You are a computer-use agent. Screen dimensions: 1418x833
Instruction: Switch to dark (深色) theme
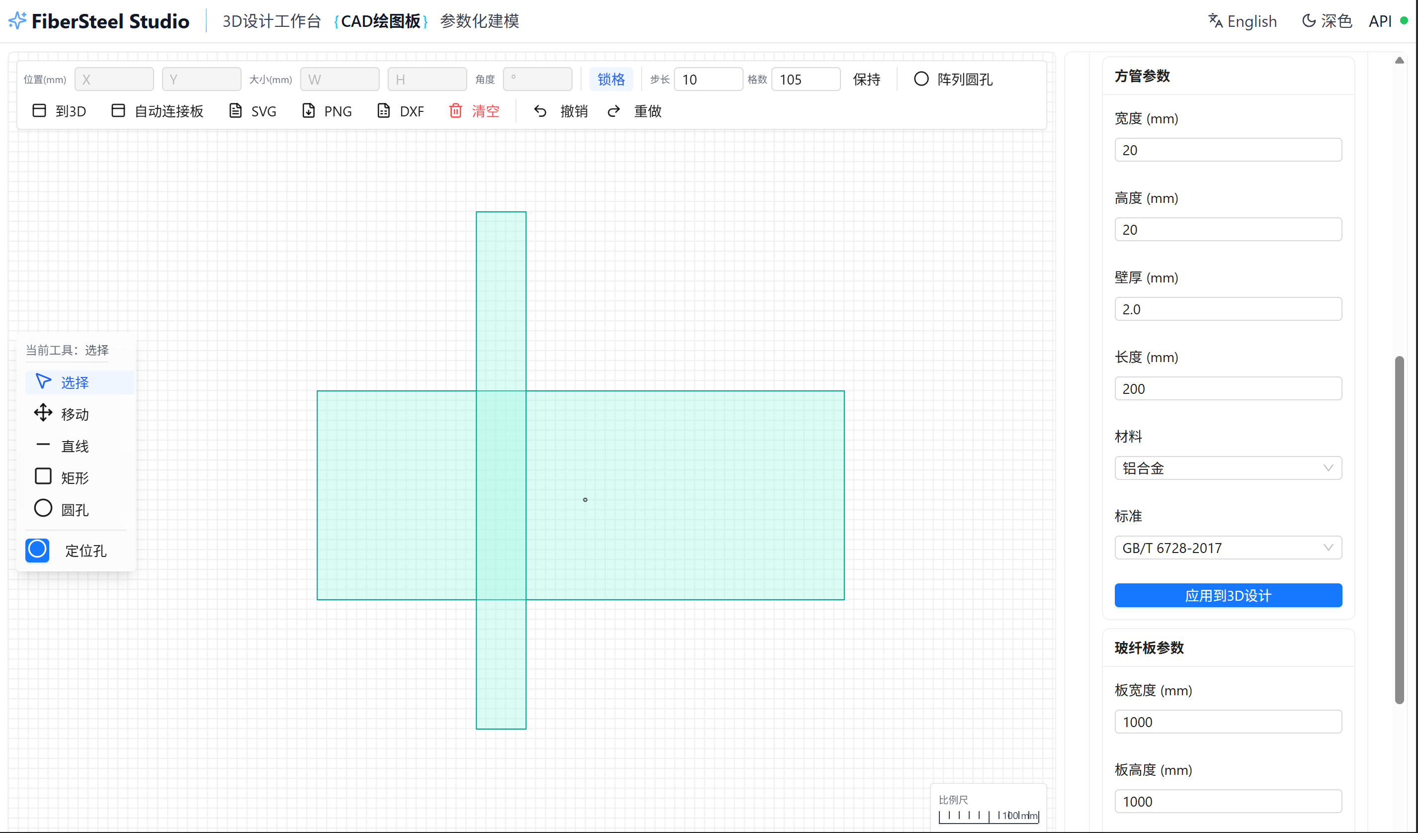(x=1327, y=21)
